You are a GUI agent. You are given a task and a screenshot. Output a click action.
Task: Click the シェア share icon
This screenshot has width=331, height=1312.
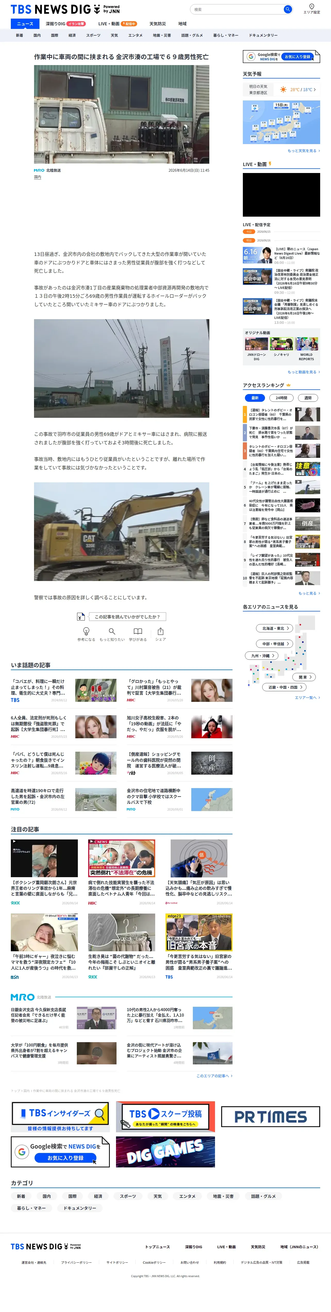coord(161,631)
